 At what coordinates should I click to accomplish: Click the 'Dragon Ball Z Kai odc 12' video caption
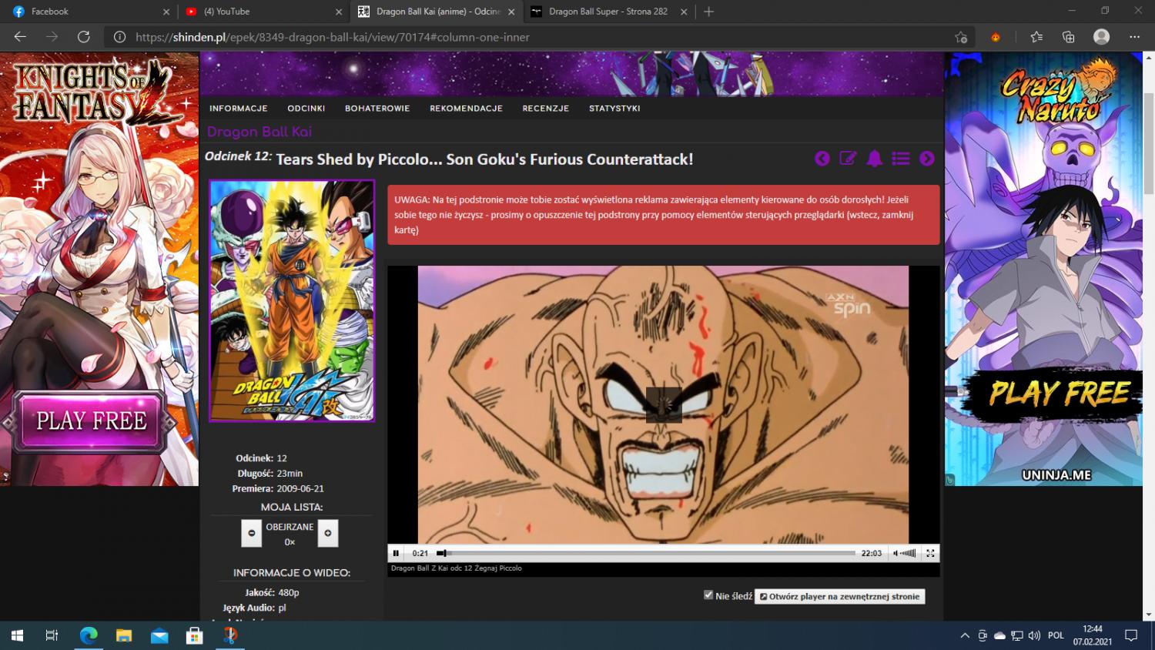(457, 568)
